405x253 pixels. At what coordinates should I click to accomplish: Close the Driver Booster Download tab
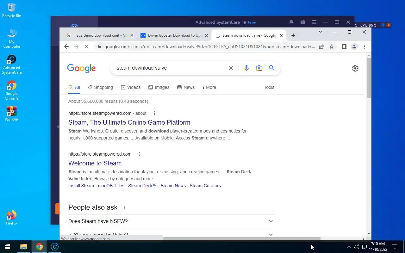(207, 35)
